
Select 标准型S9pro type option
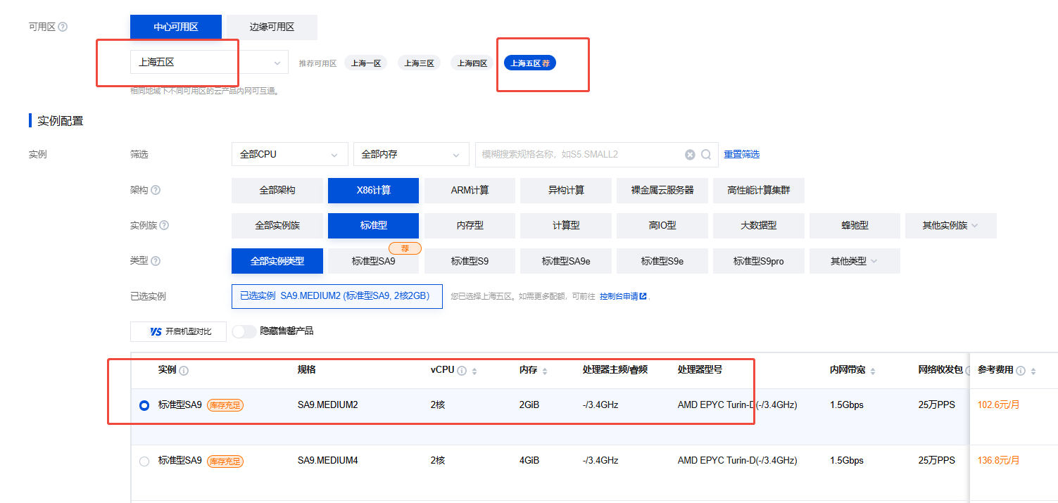(758, 261)
